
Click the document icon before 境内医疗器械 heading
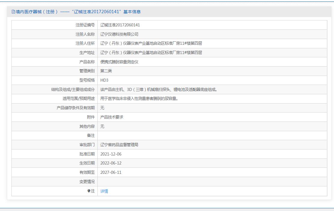(x=13, y=12)
